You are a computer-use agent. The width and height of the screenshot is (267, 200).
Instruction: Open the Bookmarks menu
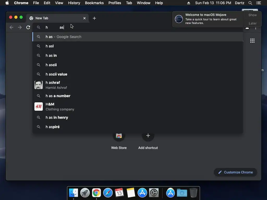click(94, 3)
